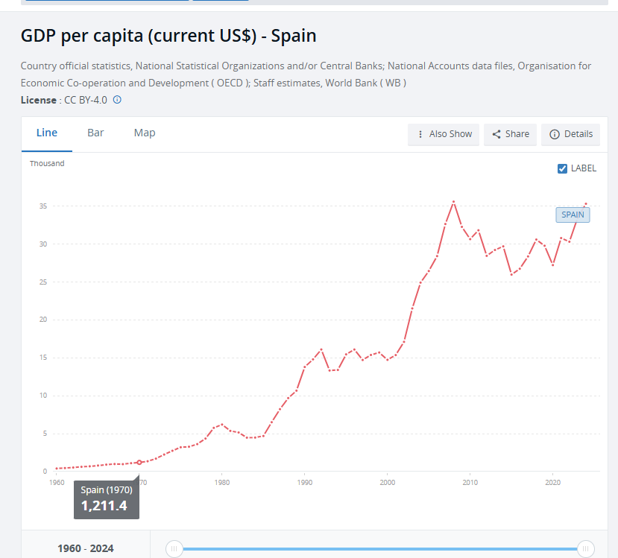Click the x-axis label 1960
This screenshot has width=618, height=558.
click(x=57, y=483)
